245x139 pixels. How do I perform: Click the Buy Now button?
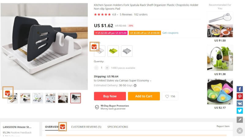110,96
